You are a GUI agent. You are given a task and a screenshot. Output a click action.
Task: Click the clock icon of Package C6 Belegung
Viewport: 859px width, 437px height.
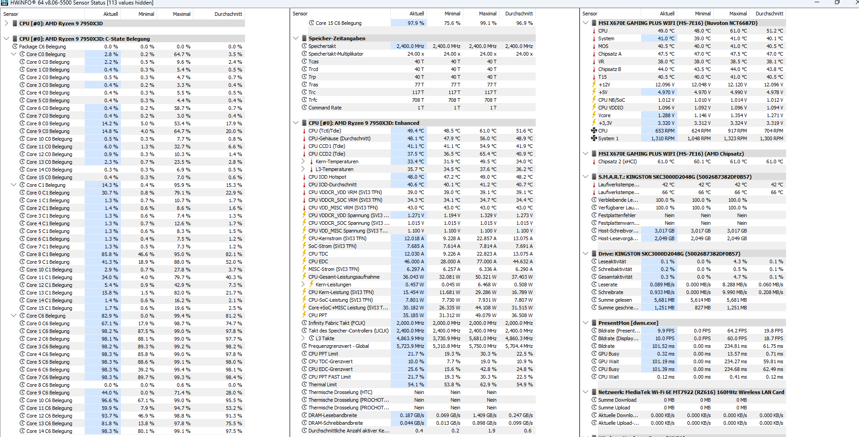pos(15,46)
